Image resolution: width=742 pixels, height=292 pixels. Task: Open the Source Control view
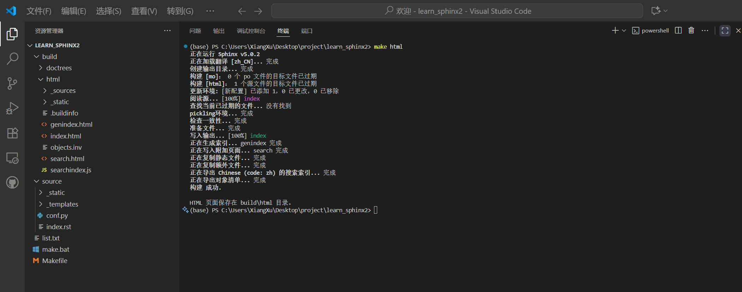[12, 84]
